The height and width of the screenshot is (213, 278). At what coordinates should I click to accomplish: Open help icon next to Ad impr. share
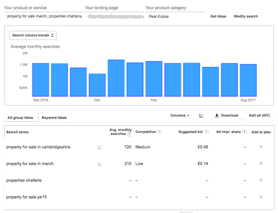tap(244, 132)
